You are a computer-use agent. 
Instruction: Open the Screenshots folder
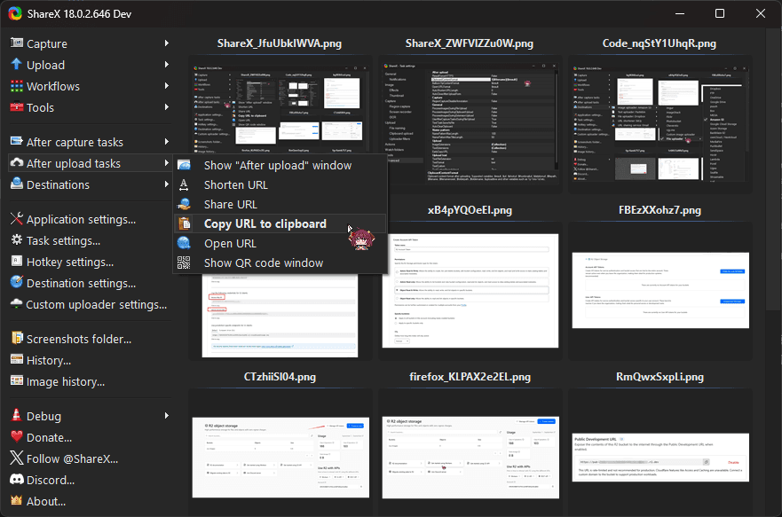click(78, 339)
